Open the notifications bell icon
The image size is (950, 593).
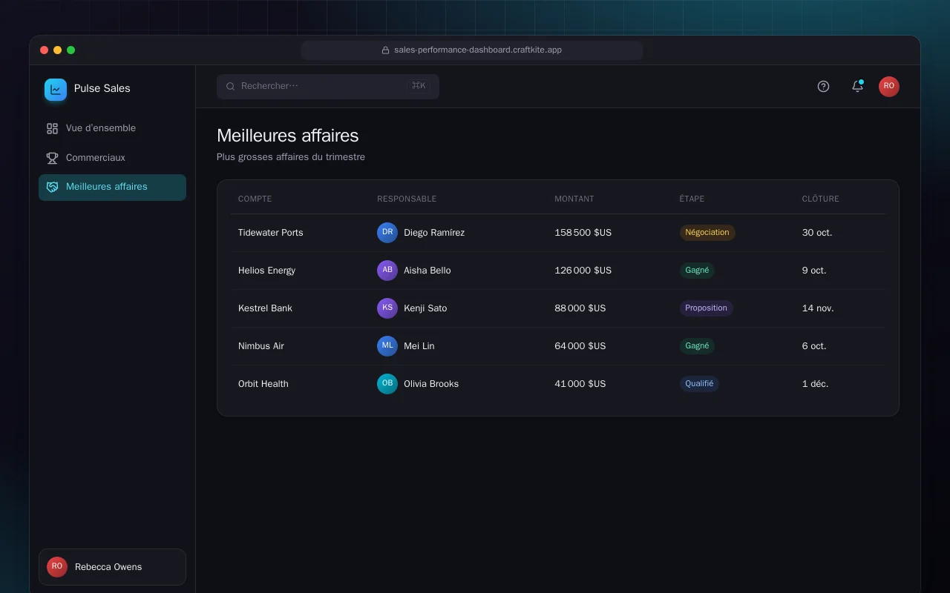pyautogui.click(x=857, y=86)
